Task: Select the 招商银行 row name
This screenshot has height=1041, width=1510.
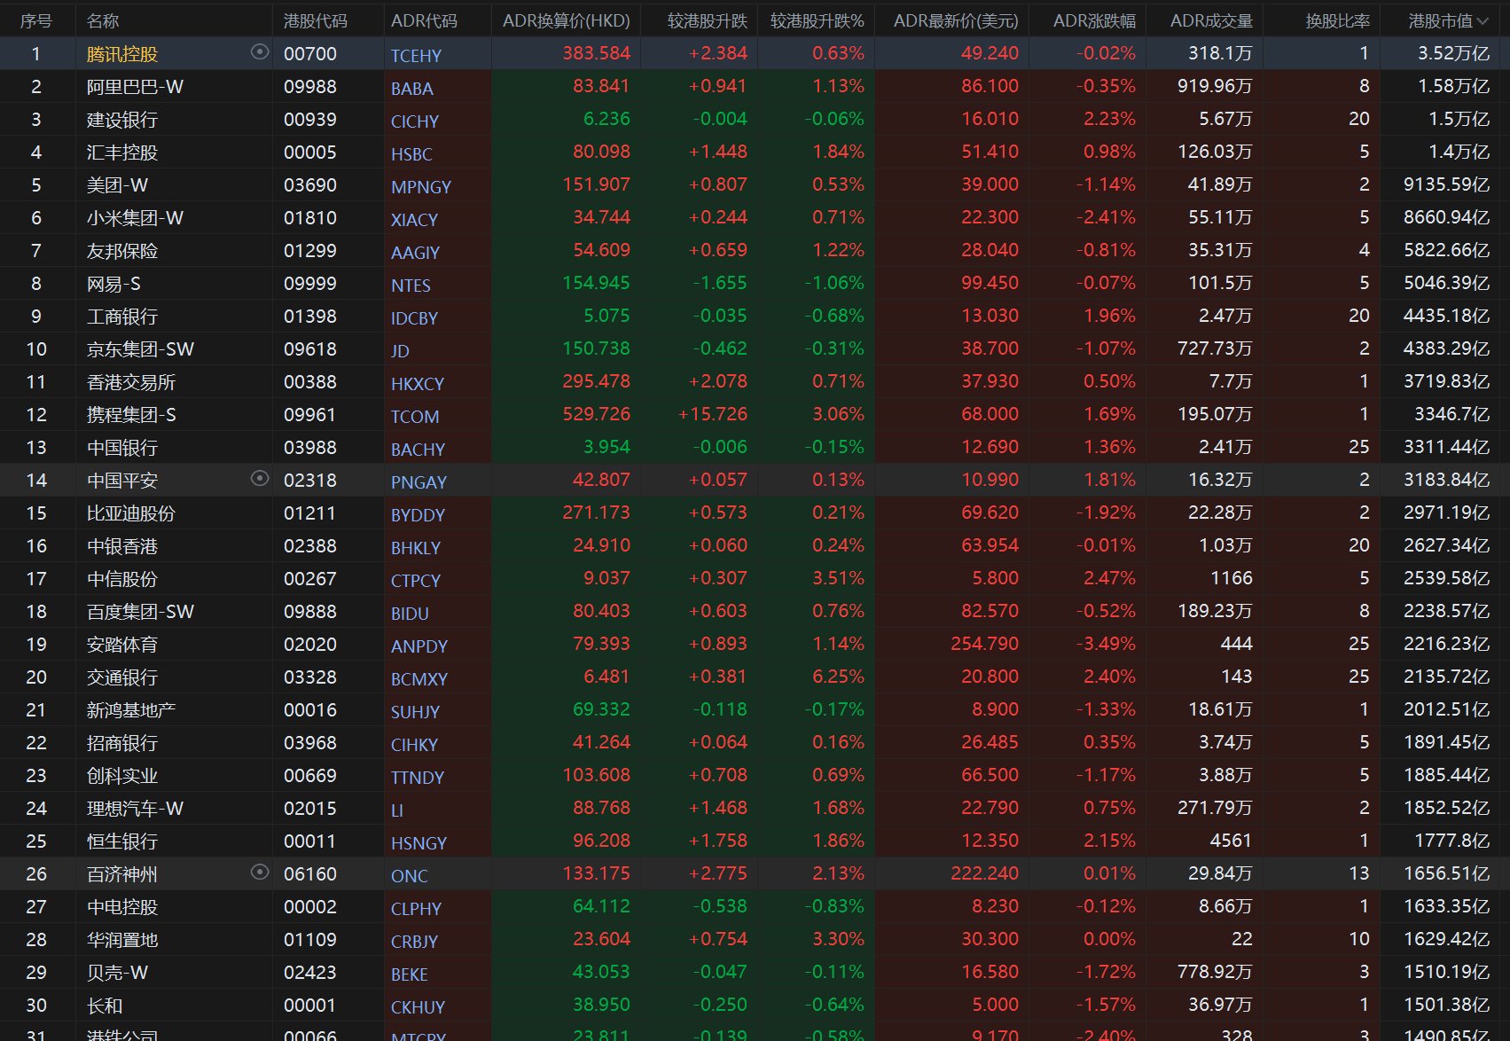Action: tap(122, 743)
